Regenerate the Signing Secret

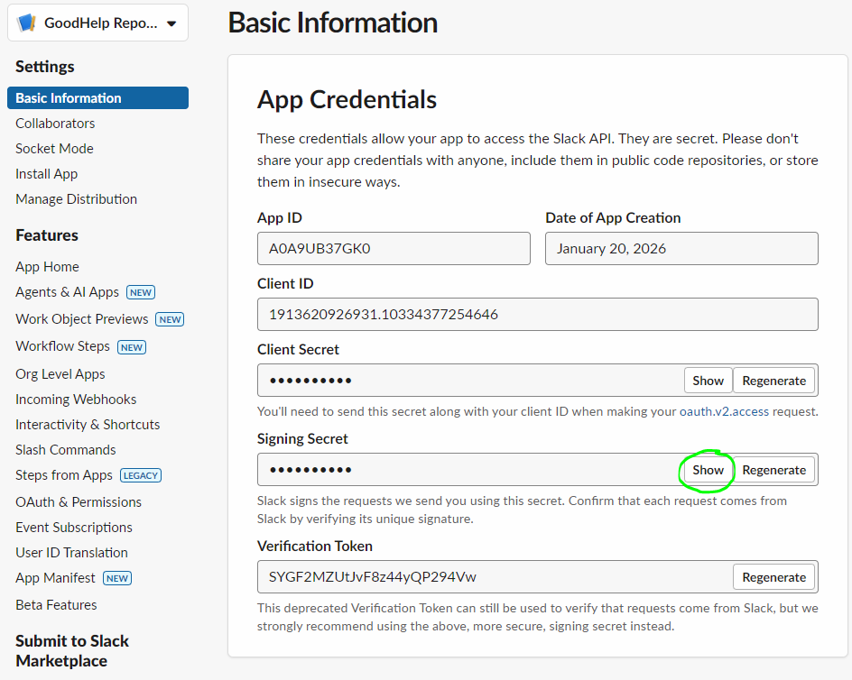point(773,470)
